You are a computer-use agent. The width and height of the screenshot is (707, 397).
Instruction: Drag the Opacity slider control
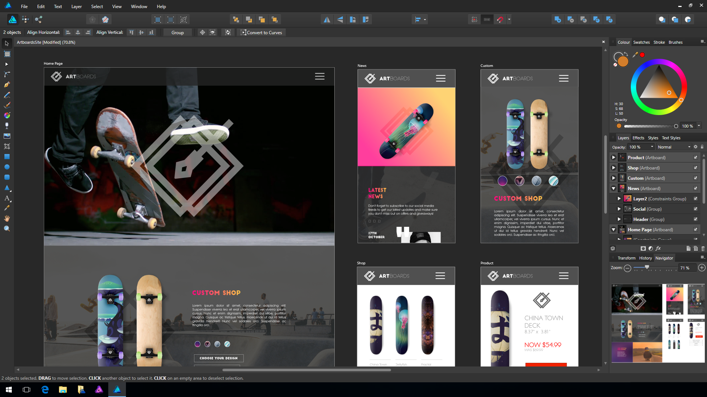click(x=675, y=126)
